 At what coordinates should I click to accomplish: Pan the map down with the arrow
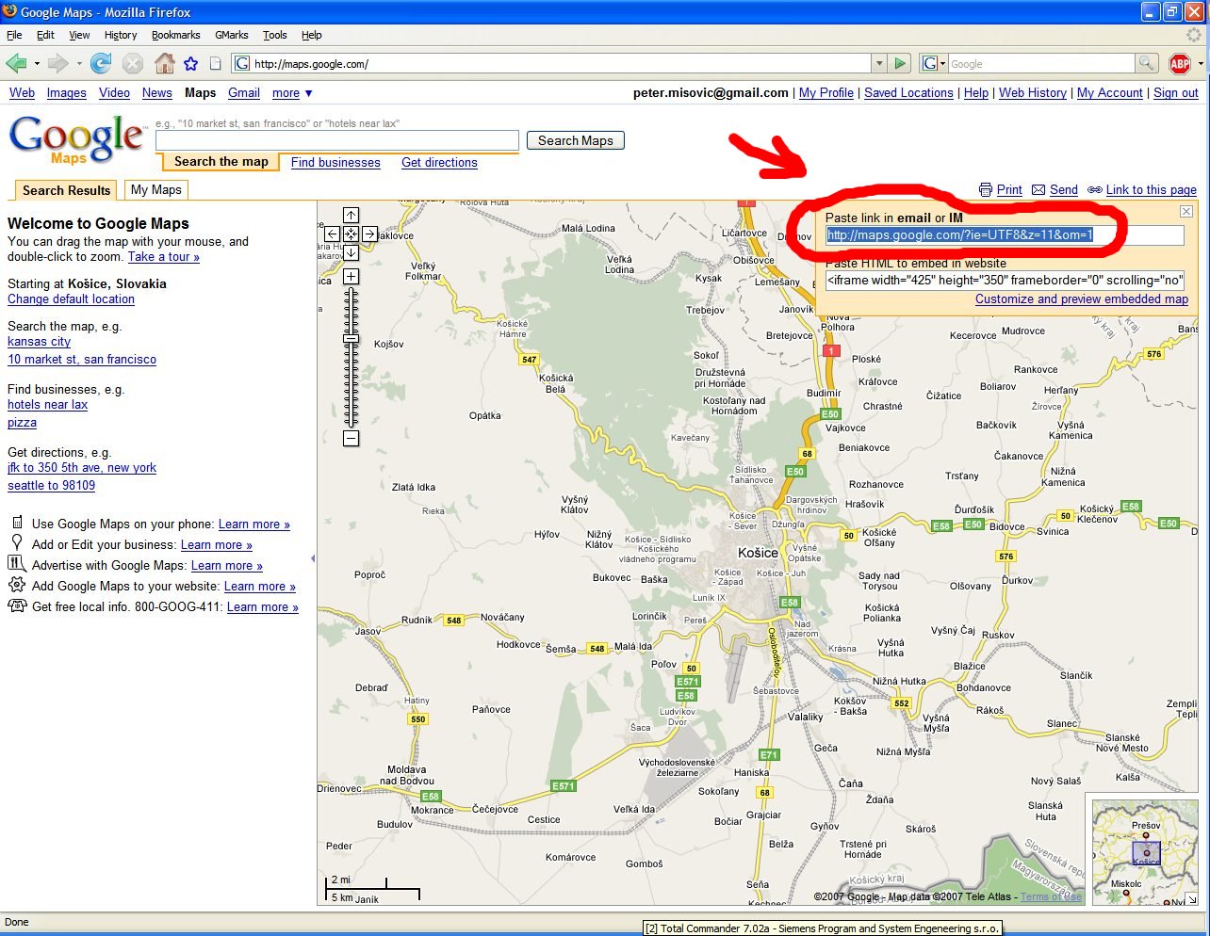click(351, 252)
